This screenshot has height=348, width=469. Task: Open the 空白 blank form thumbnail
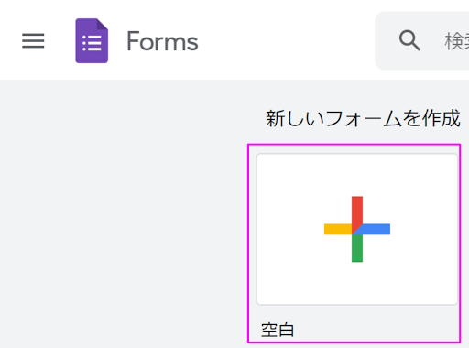tap(357, 229)
